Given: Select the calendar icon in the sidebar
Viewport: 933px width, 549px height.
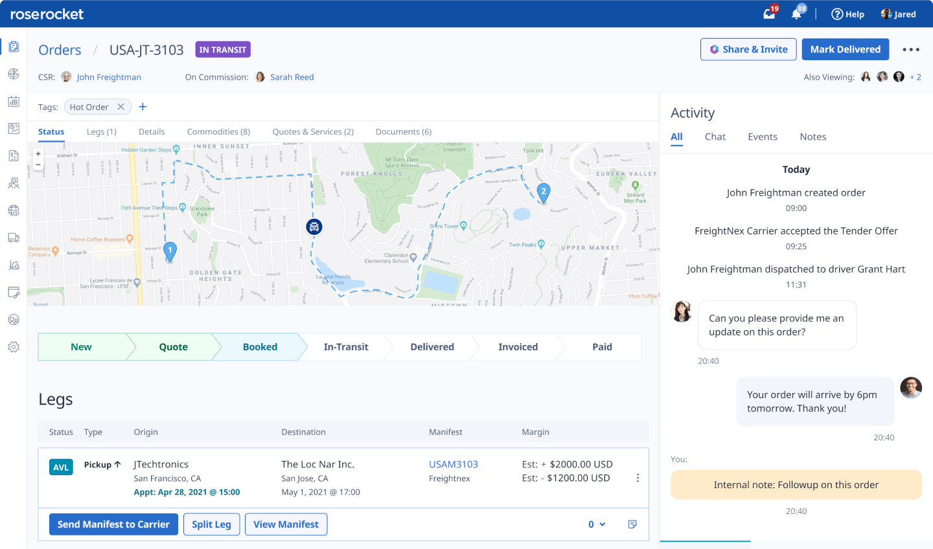Looking at the screenshot, I should (14, 101).
